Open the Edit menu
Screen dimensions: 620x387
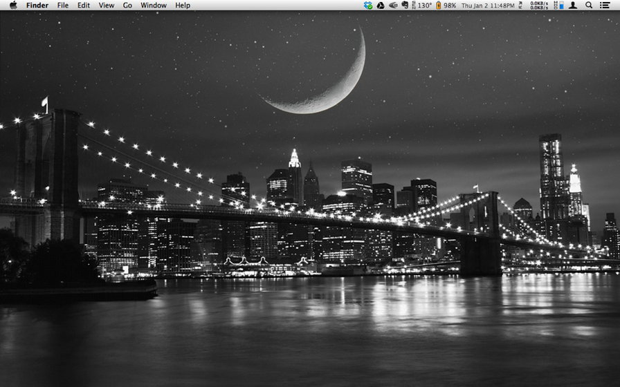coord(84,5)
